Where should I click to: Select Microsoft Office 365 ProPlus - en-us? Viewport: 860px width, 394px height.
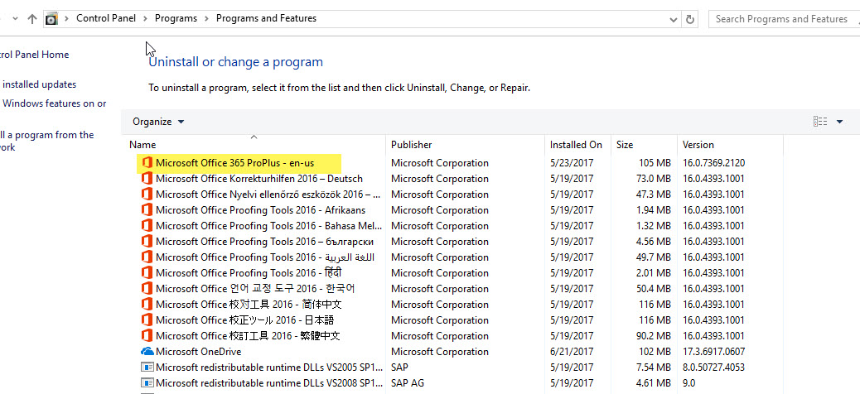click(234, 163)
